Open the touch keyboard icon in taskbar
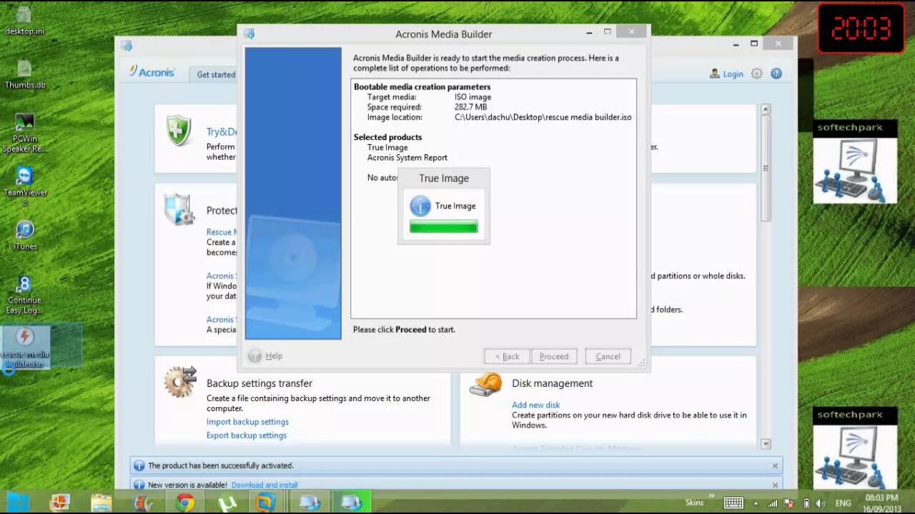The height and width of the screenshot is (514, 915). click(733, 503)
